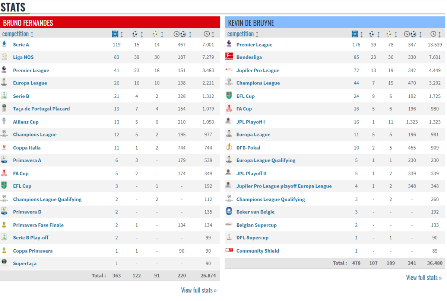The height and width of the screenshot is (301, 447).
Task: Select total minutes value 36.480
Action: click(435, 263)
